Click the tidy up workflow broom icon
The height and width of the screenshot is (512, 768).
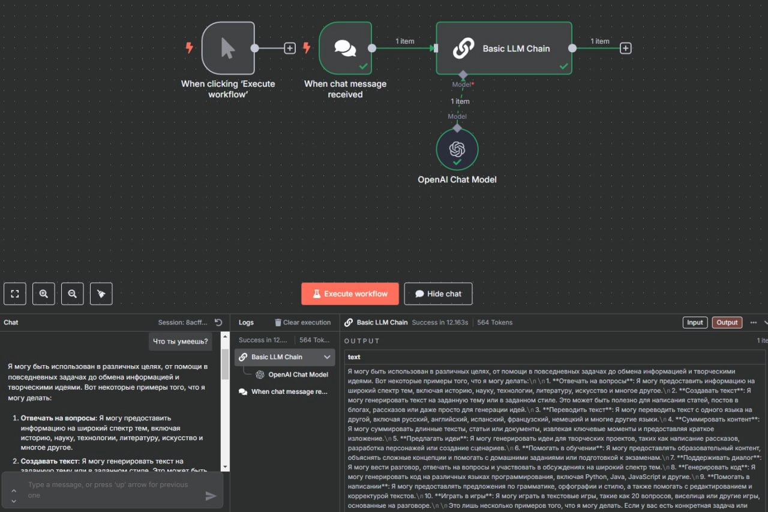pos(101,294)
